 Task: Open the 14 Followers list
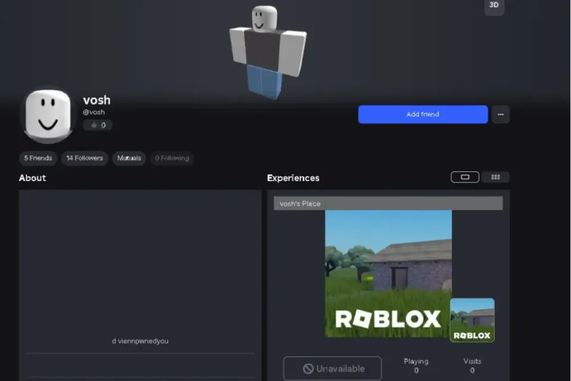84,158
